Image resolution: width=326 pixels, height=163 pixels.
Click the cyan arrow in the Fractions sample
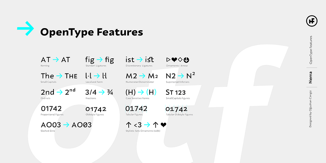(x=102, y=92)
